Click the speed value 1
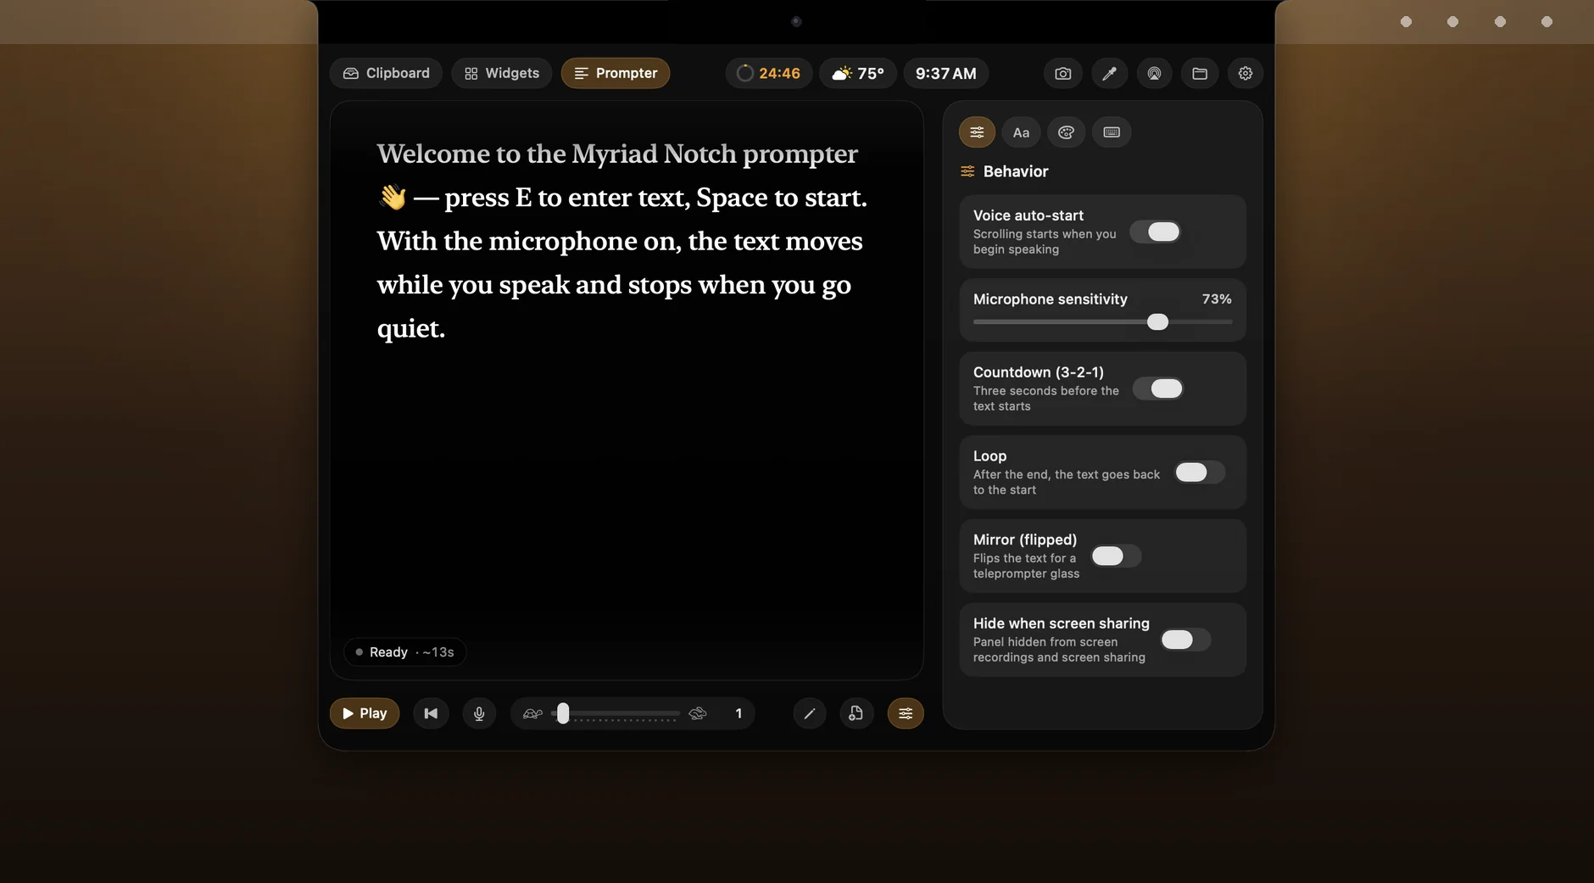The image size is (1594, 883). (x=738, y=713)
